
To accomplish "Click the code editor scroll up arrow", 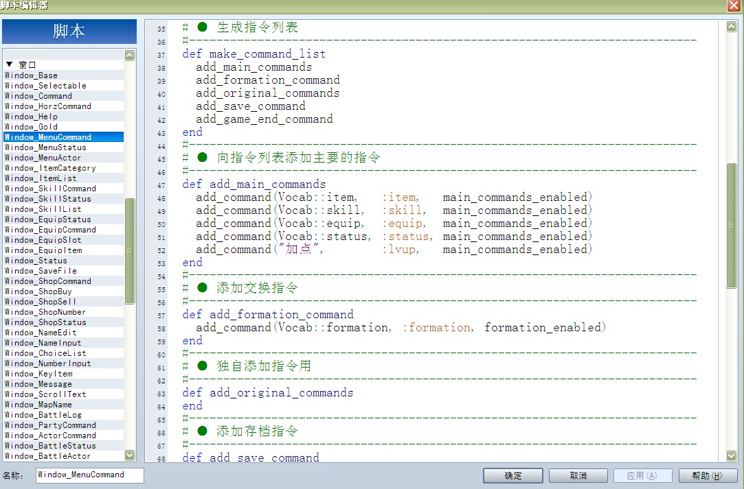I will tap(731, 27).
